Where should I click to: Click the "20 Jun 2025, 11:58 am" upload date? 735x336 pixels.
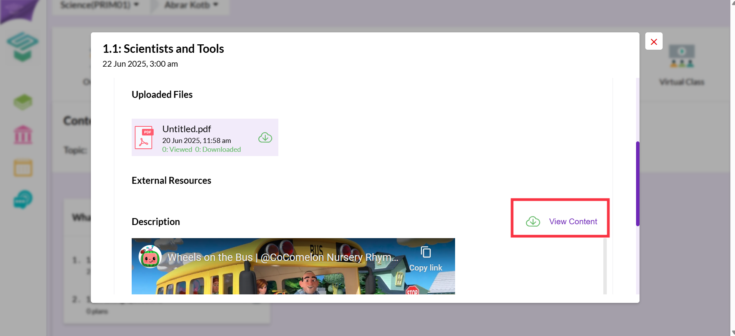click(x=196, y=141)
